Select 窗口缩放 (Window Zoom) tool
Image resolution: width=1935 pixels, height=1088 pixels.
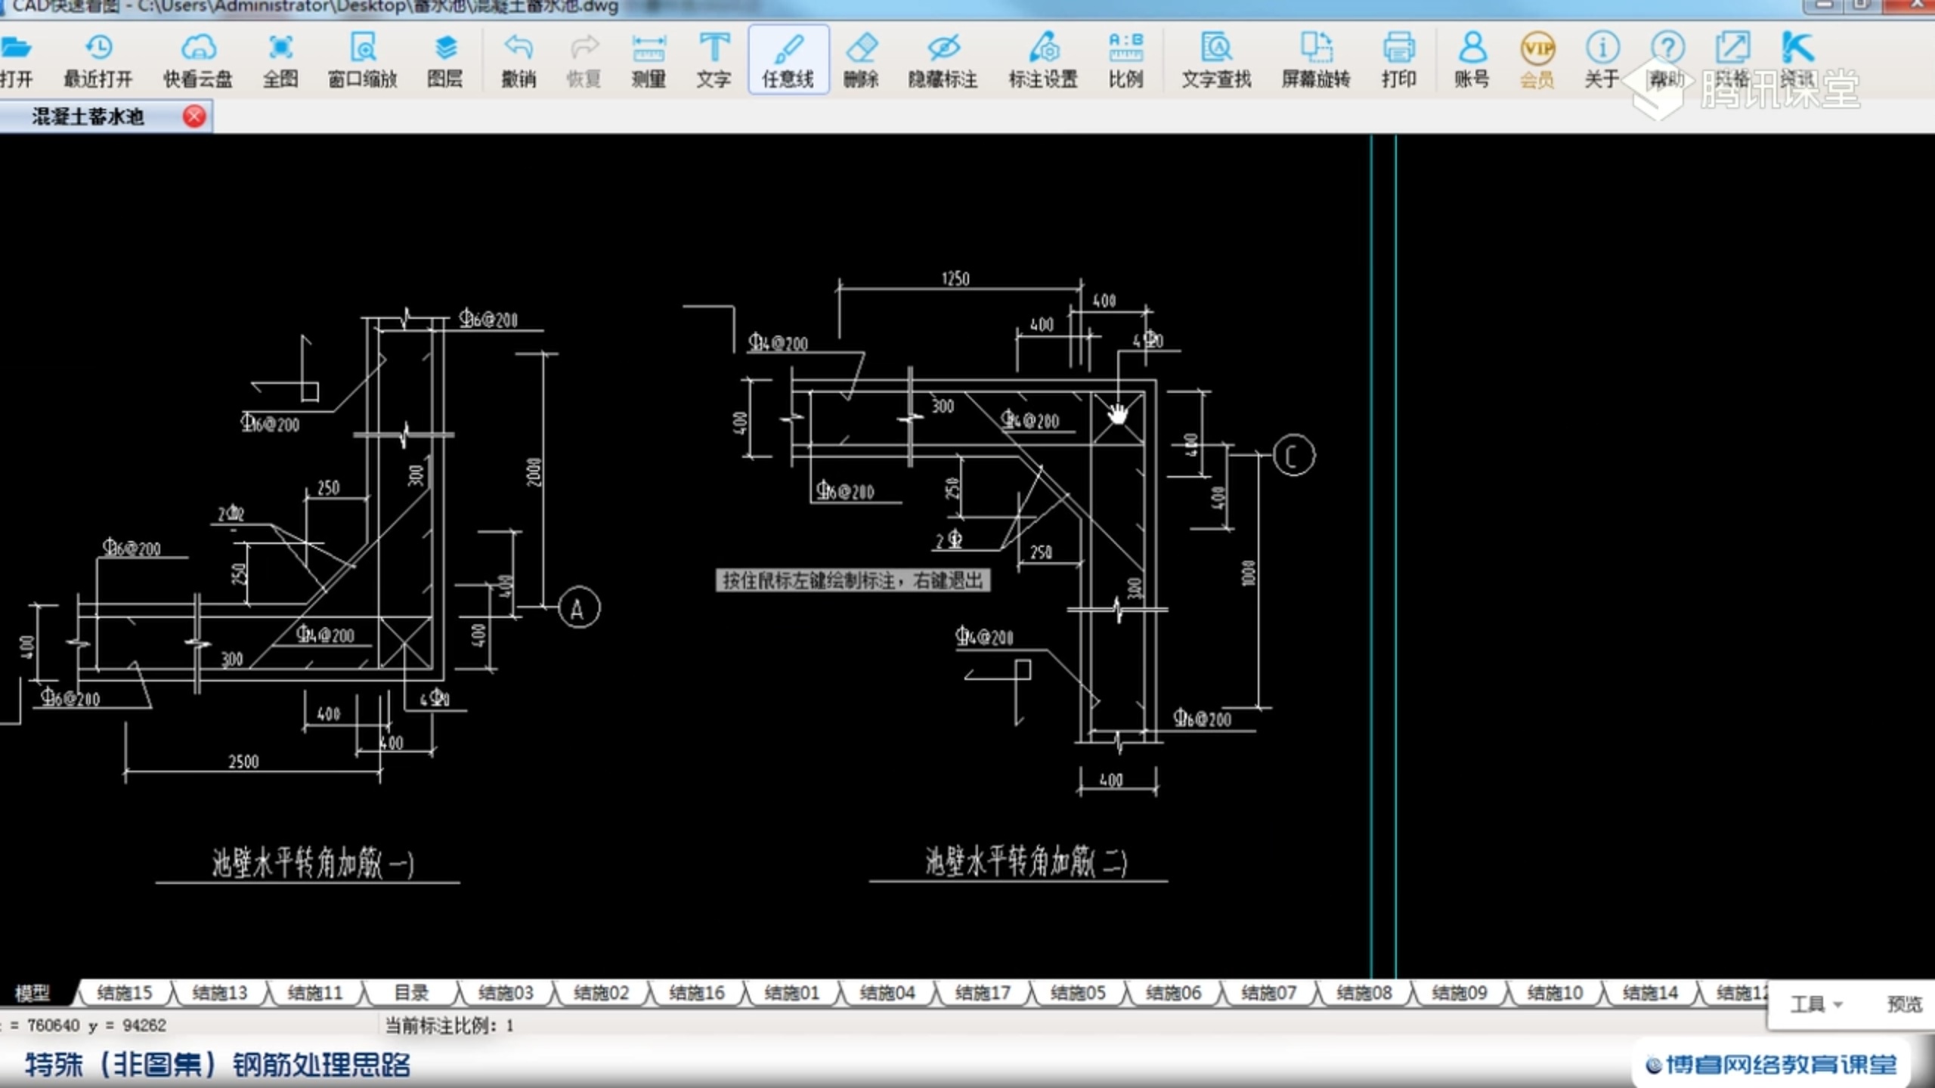(360, 58)
